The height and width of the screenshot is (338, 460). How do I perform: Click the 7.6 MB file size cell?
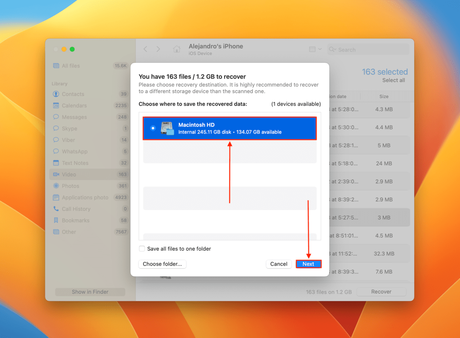384,272
